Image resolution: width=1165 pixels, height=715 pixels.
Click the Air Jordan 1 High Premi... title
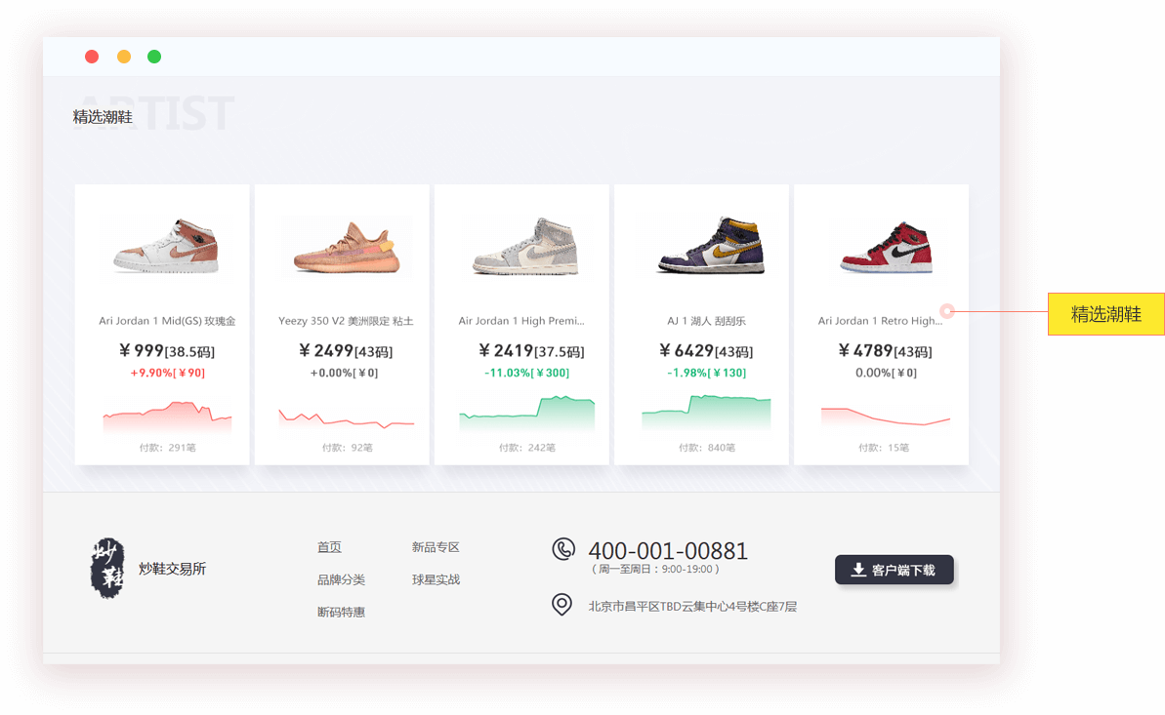pos(521,321)
